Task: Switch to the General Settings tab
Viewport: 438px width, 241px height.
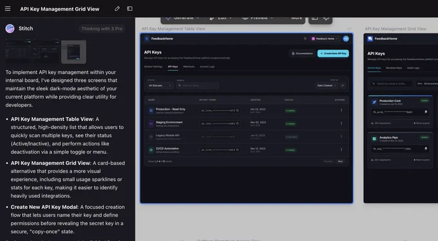Action: click(153, 66)
